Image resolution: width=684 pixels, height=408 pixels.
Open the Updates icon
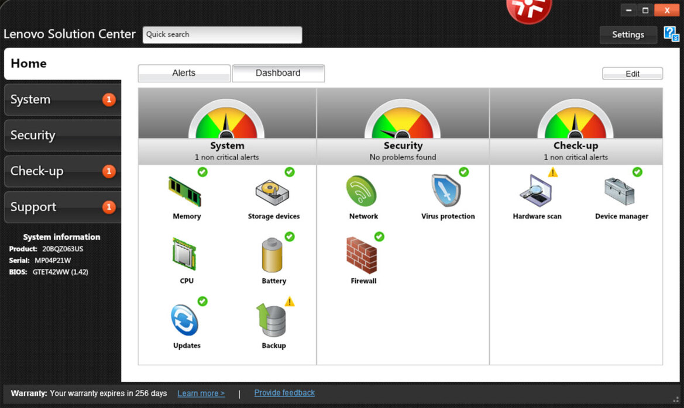(184, 320)
